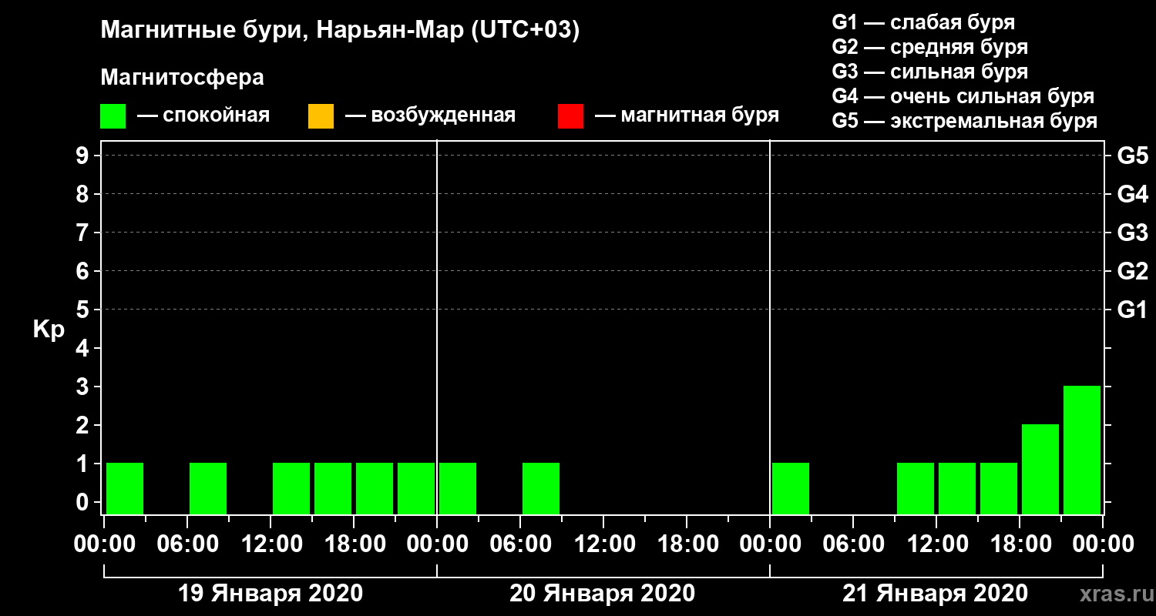Click the date label '21 Января 2020'
Viewport: 1156px width, 616px height.
coord(936,594)
